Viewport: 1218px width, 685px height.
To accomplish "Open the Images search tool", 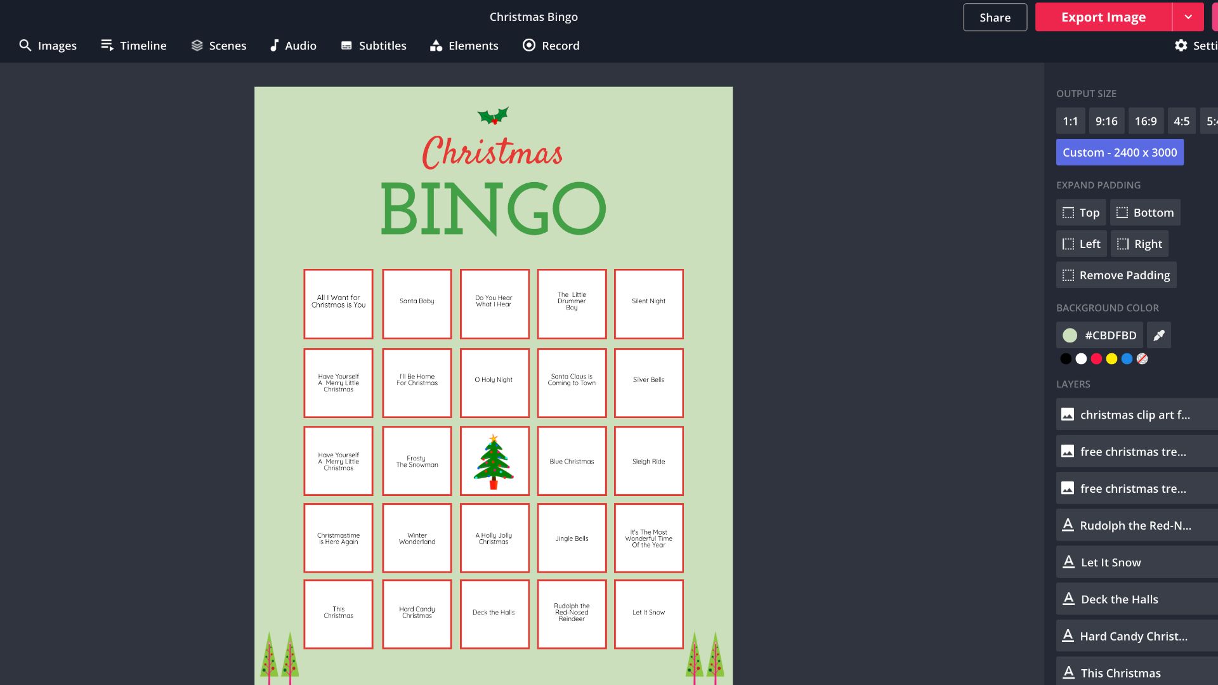I will 48,46.
